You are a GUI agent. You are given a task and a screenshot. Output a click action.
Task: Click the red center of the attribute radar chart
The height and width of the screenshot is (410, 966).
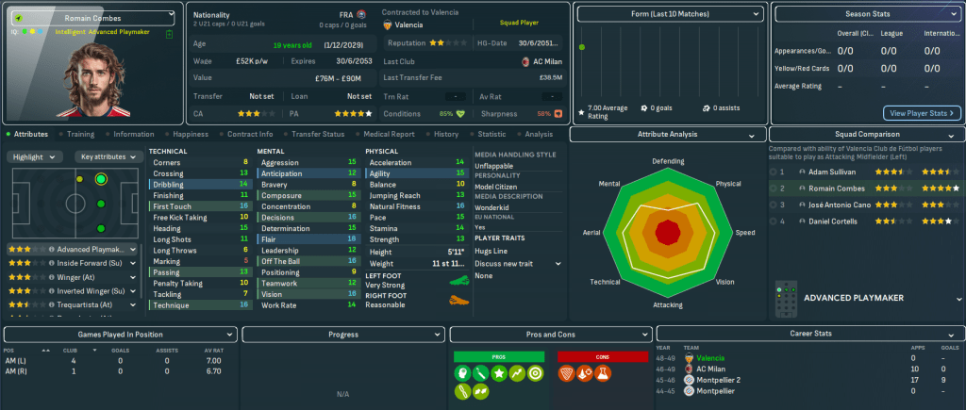click(668, 231)
